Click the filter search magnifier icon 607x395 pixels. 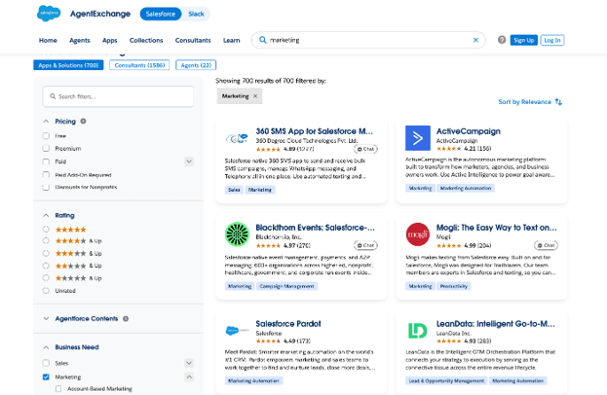click(x=53, y=96)
